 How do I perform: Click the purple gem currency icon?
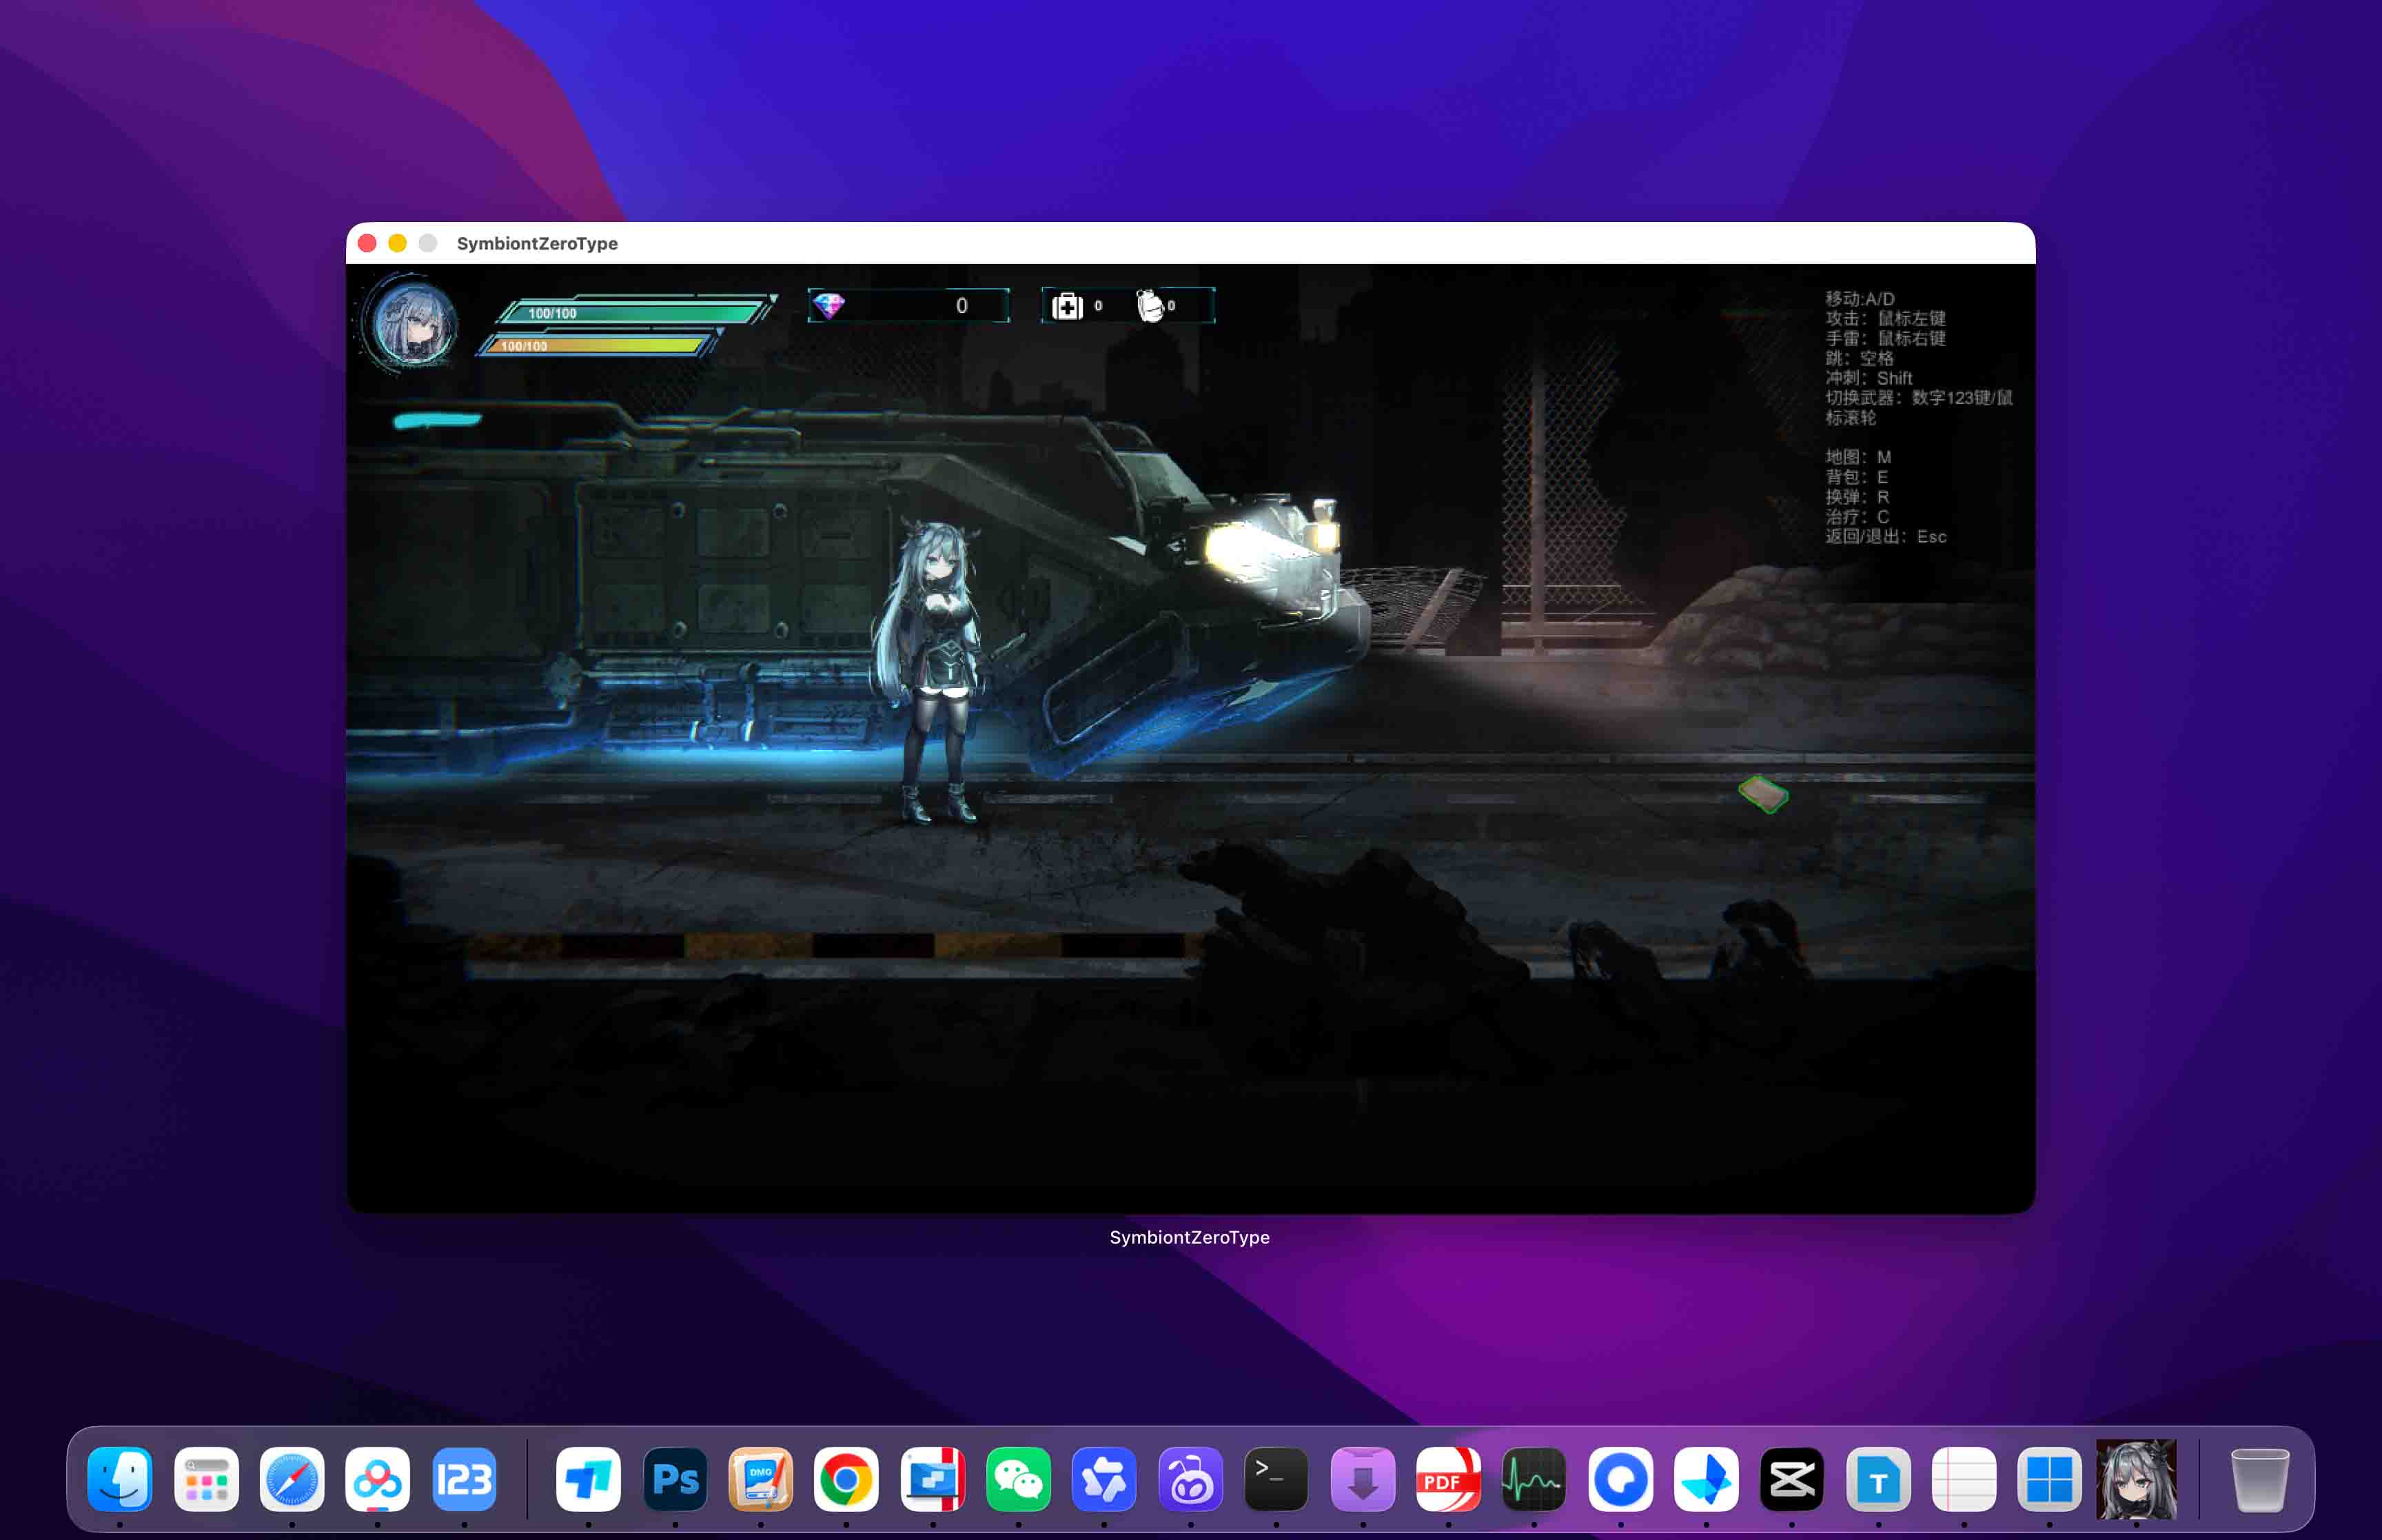(x=828, y=305)
